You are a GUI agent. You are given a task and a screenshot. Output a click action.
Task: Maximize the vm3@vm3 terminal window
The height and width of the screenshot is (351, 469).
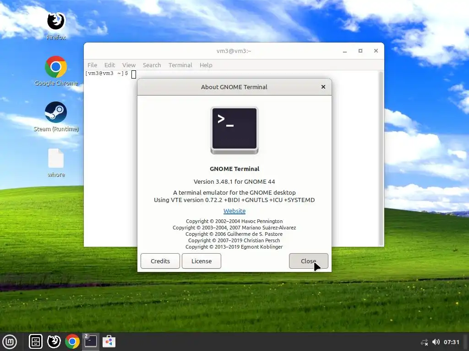click(360, 51)
